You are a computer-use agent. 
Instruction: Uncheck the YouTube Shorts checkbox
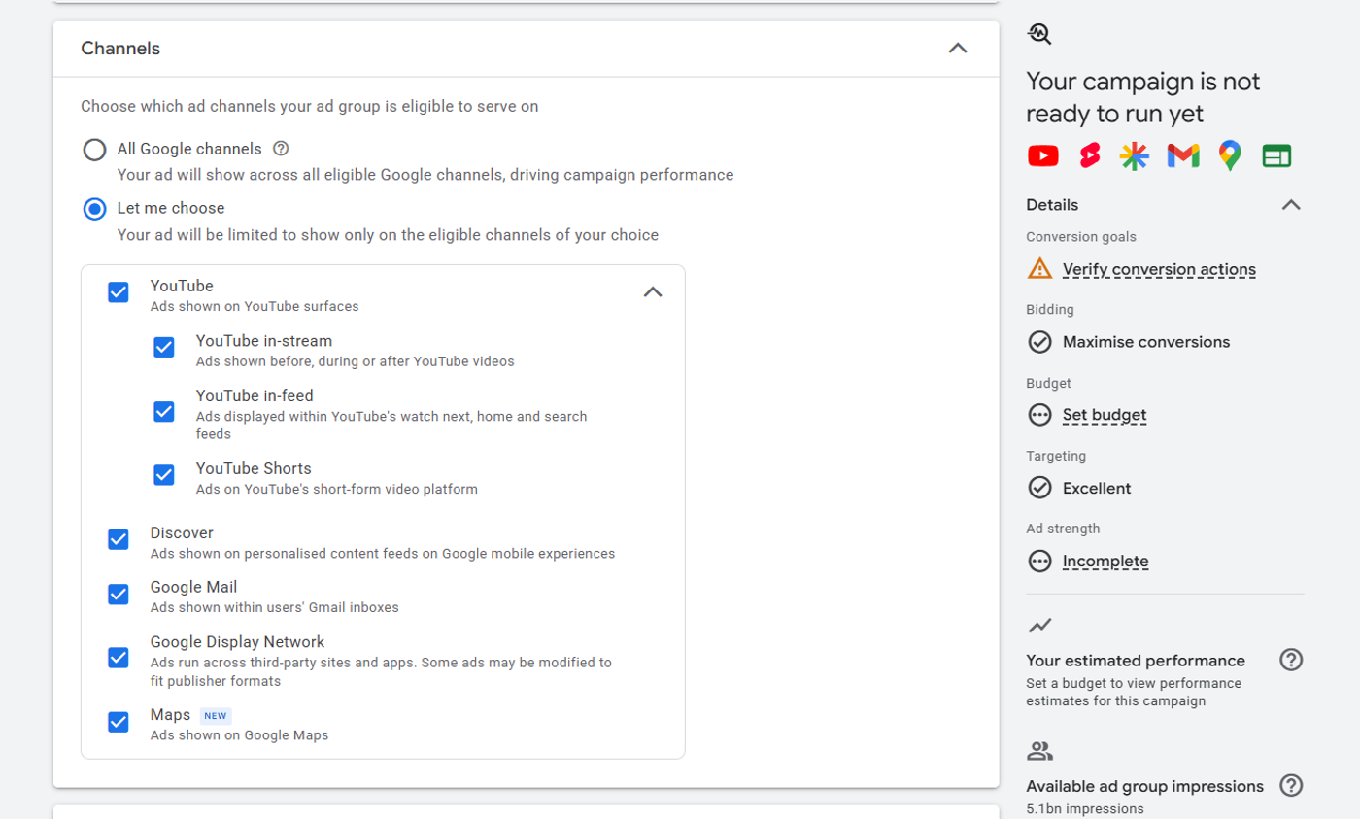[164, 474]
